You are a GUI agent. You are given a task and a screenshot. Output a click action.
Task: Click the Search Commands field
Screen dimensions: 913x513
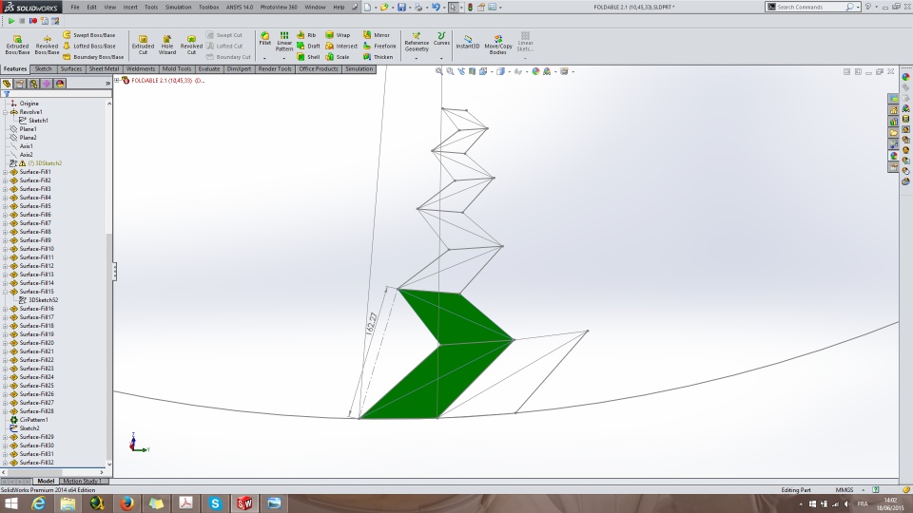[812, 7]
